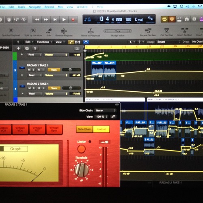
Task: Open the Editors scissors icon in control bar
Action: [x=24, y=20]
